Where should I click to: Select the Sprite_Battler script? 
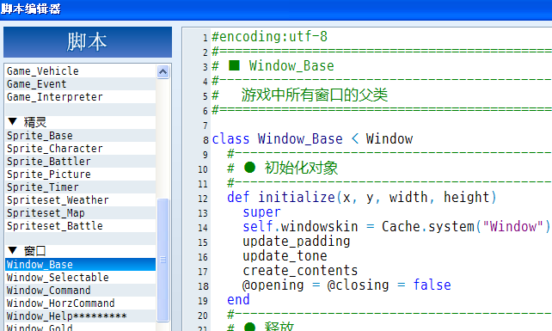(81, 162)
